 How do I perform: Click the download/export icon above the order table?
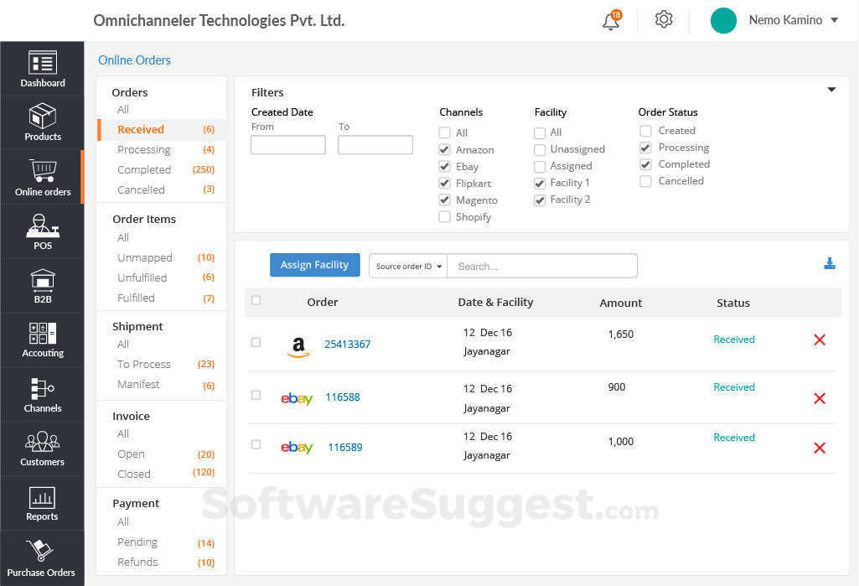(x=830, y=263)
